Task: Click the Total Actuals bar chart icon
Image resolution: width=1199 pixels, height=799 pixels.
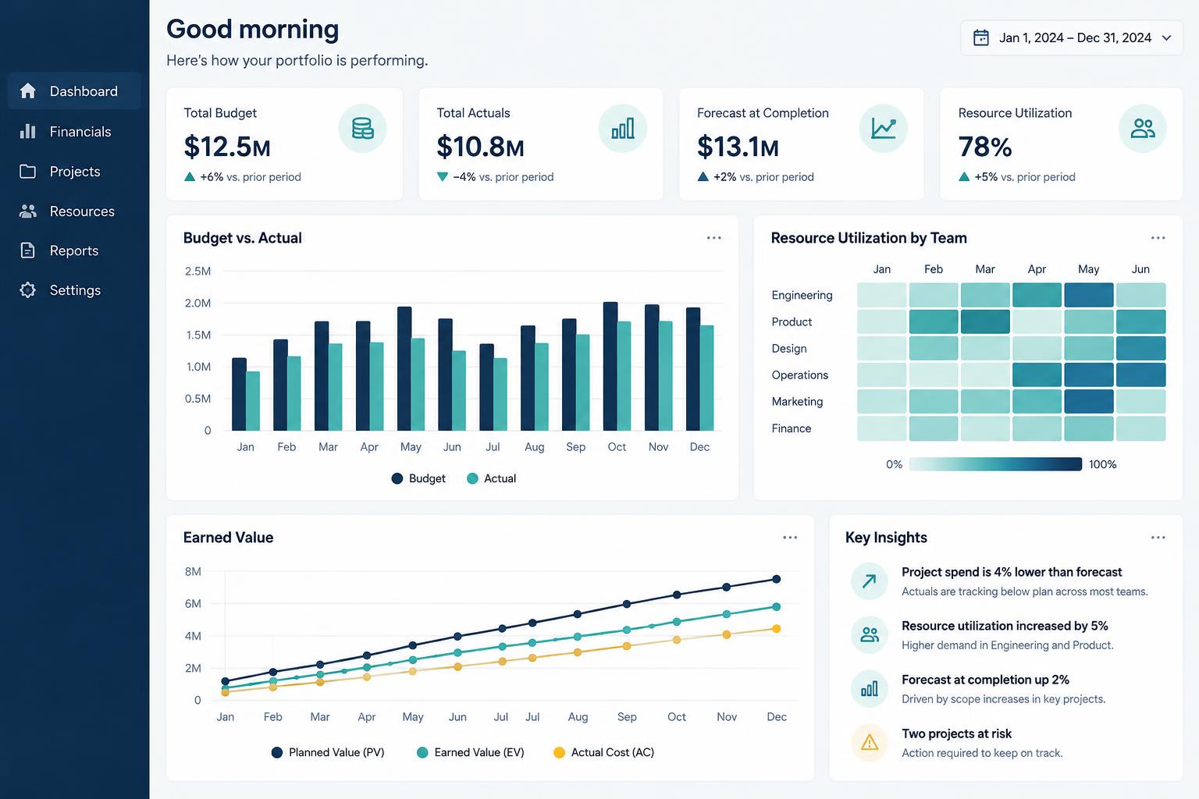Action: click(623, 128)
